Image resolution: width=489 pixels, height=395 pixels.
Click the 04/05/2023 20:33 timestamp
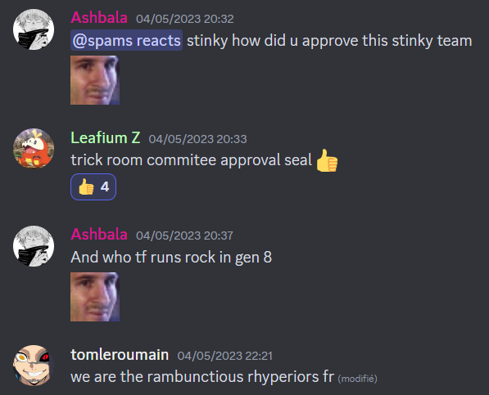(197, 139)
